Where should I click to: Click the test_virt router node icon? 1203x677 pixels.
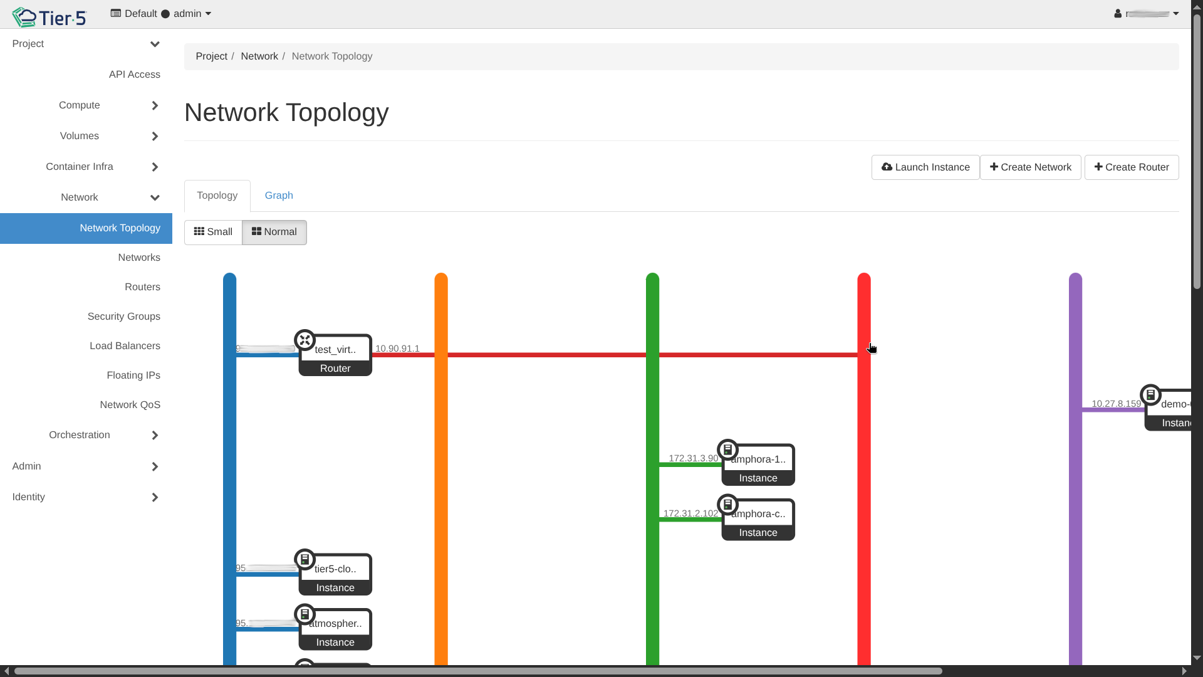[x=305, y=340]
